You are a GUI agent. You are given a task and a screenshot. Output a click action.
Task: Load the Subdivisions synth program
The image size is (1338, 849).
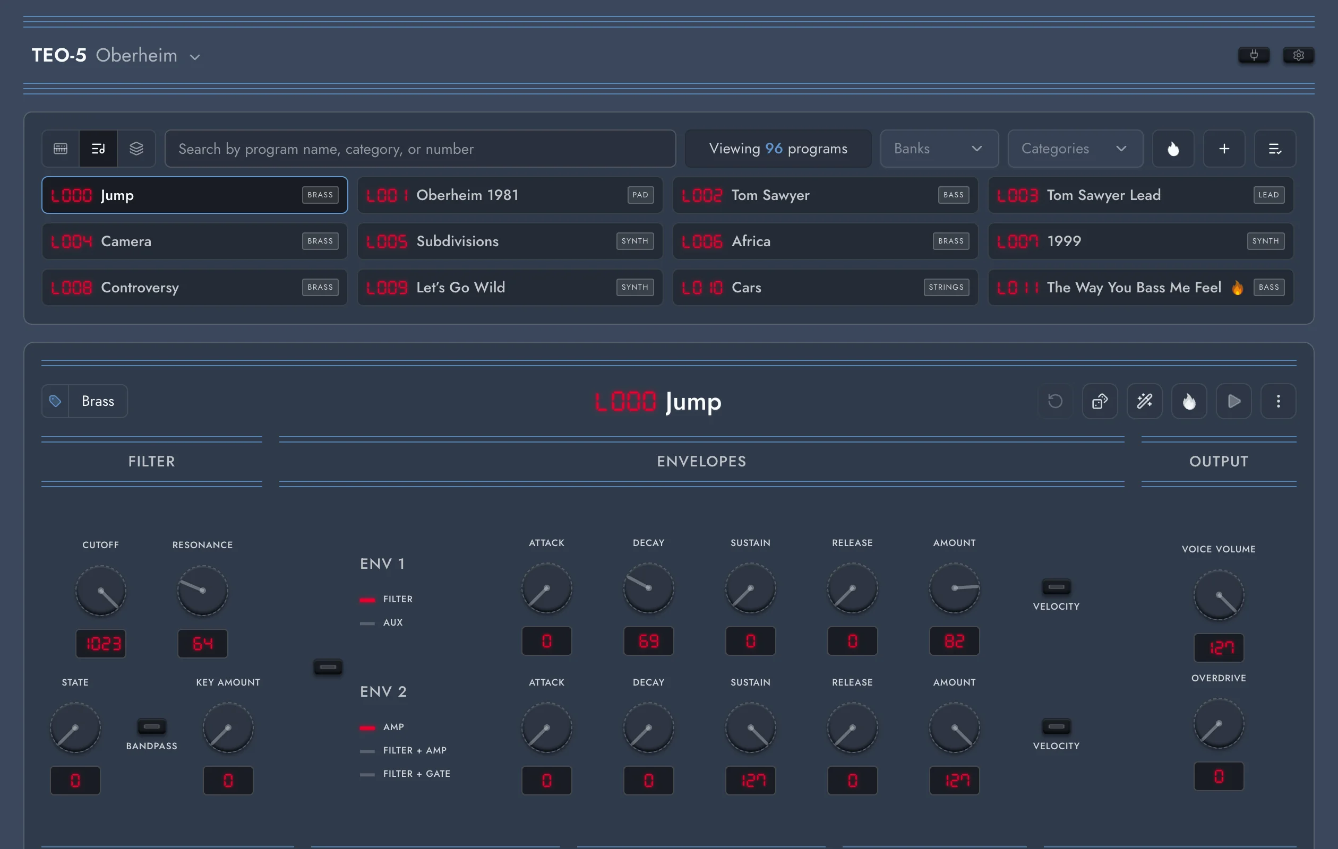click(x=510, y=241)
